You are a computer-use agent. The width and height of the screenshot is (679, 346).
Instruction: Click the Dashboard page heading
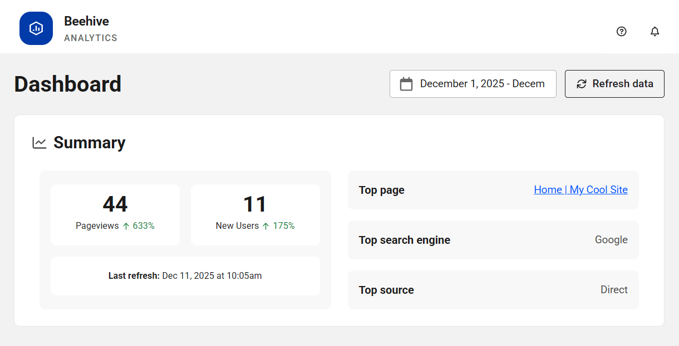[68, 84]
